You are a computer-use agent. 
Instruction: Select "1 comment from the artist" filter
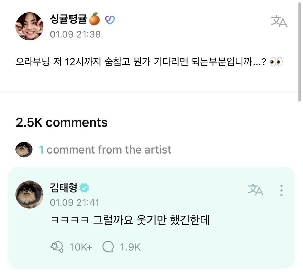[x=105, y=149]
